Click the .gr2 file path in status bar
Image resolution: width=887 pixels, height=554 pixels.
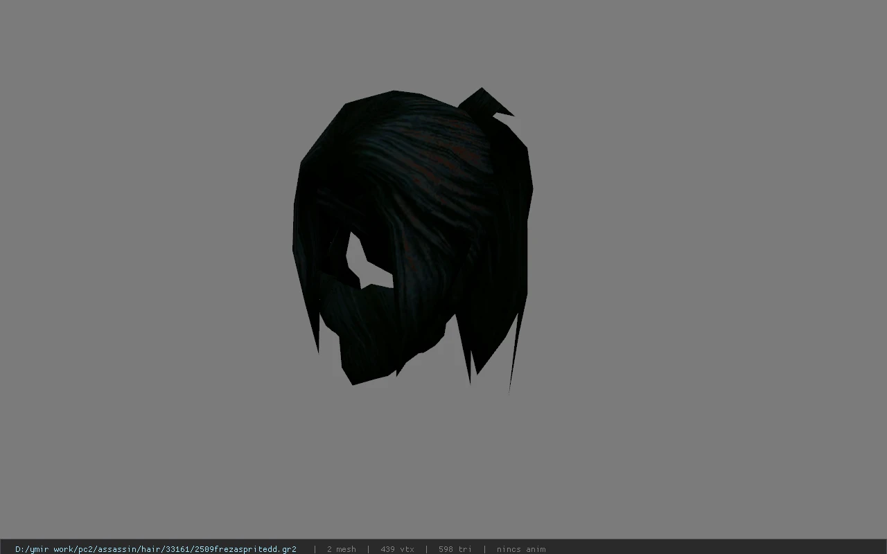pyautogui.click(x=156, y=548)
